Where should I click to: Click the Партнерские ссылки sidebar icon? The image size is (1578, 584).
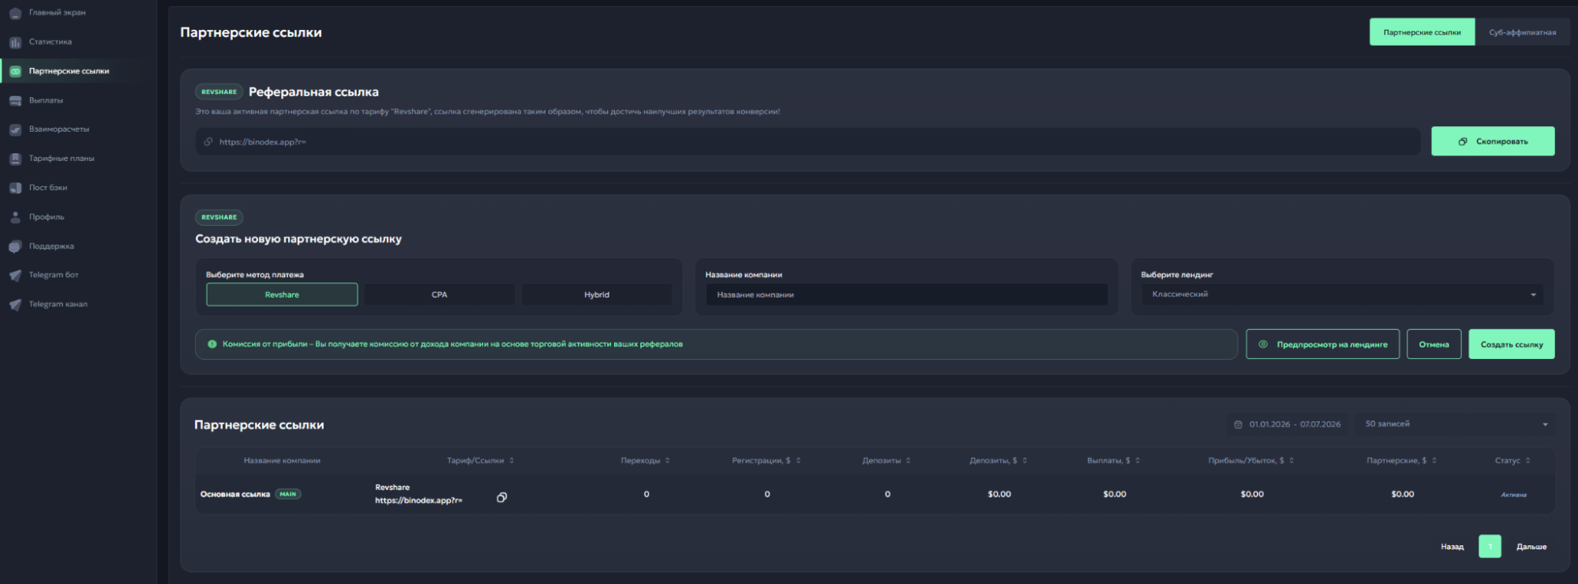(15, 71)
